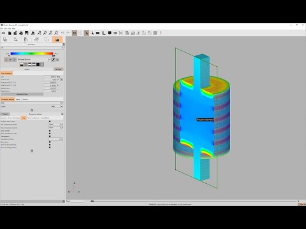Toggle the Show axes checkbox

[50, 142]
